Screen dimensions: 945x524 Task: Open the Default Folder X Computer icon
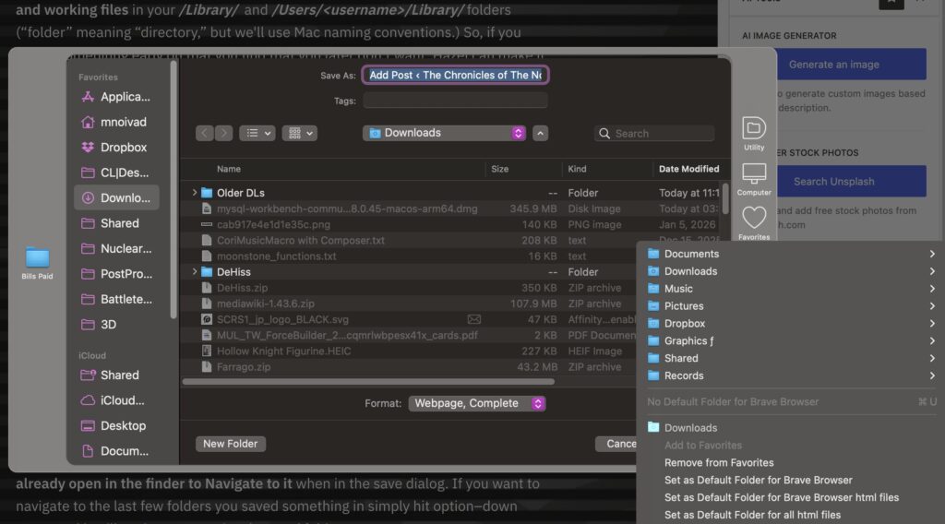point(754,175)
